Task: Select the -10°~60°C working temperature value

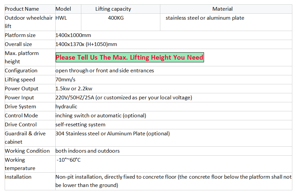Action: click(x=69, y=160)
